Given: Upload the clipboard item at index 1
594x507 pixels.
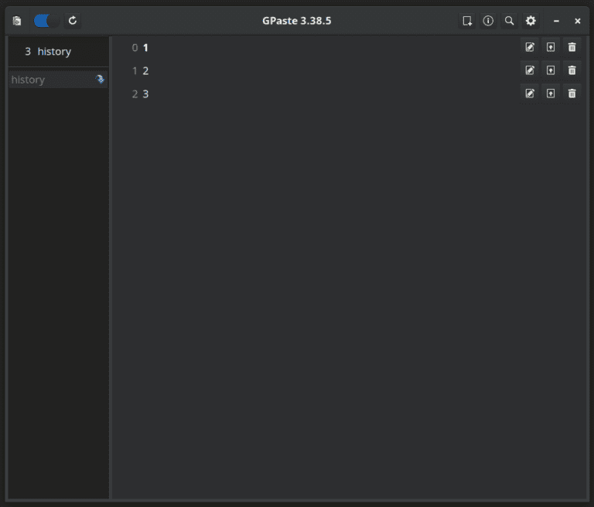Looking at the screenshot, I should 551,70.
